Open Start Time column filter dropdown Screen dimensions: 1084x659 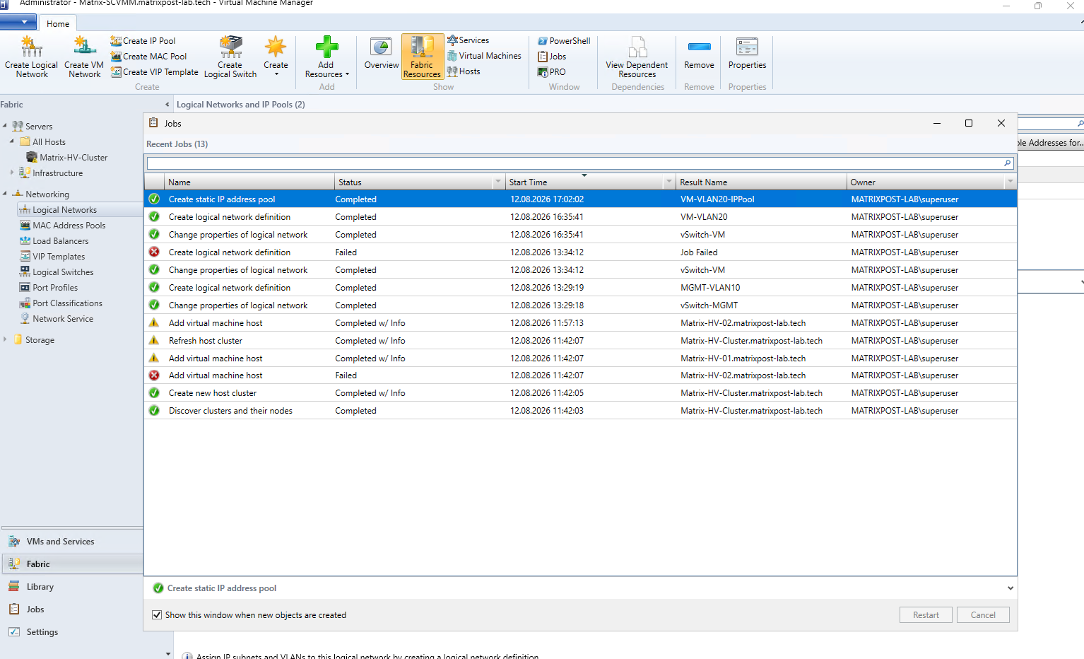[x=668, y=182]
